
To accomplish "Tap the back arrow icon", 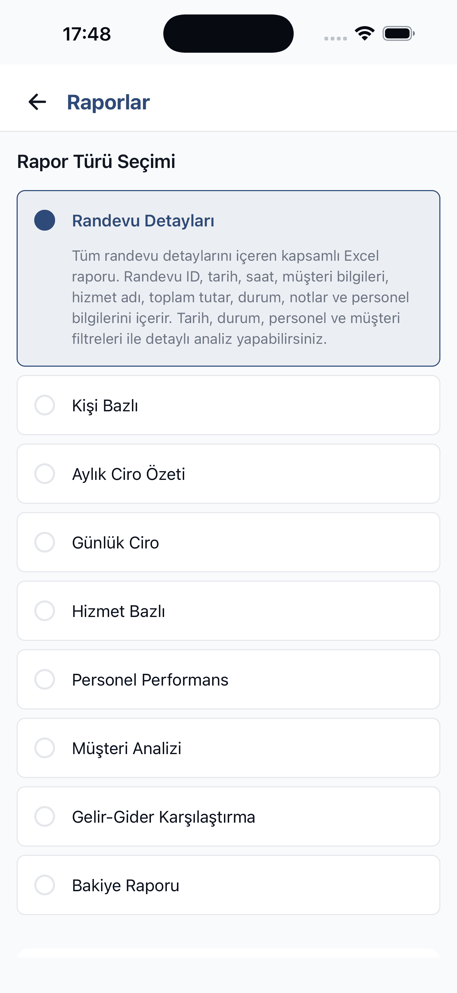I will point(37,102).
